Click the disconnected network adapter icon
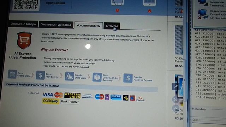The height and width of the screenshot is (127, 226). [203, 14]
